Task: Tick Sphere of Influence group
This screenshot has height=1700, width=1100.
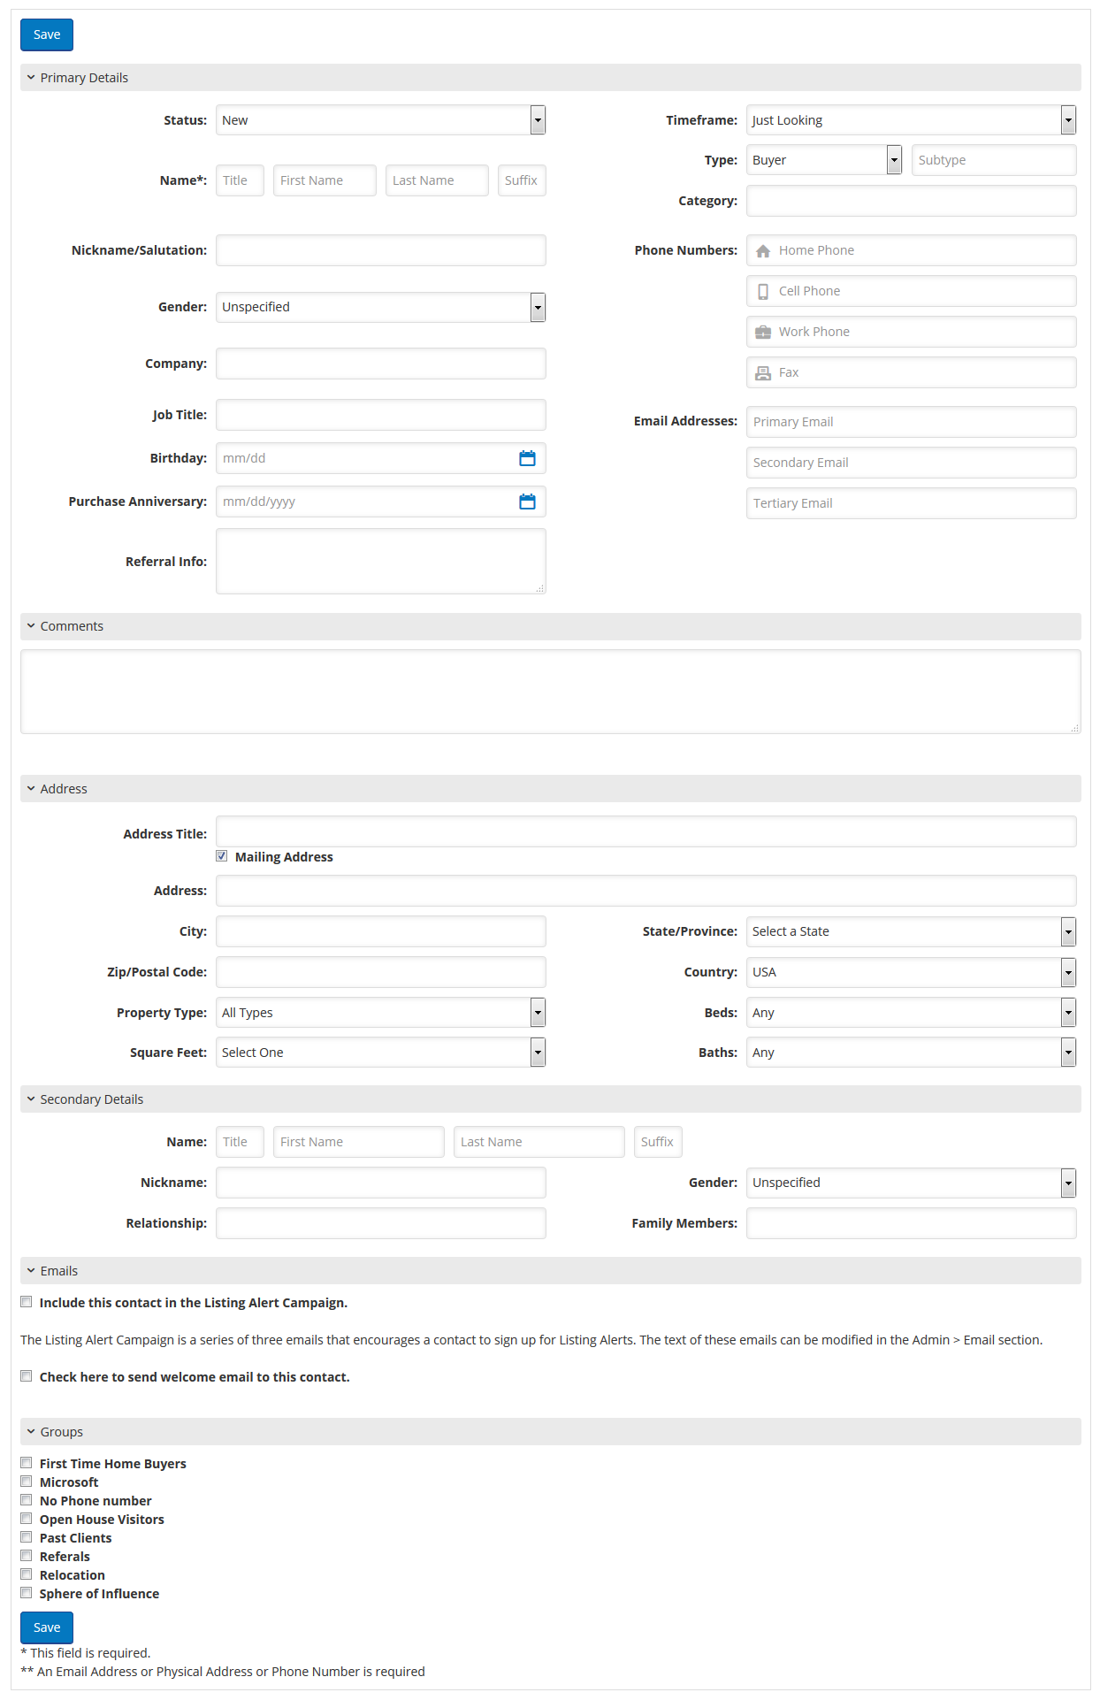Action: pos(27,1593)
